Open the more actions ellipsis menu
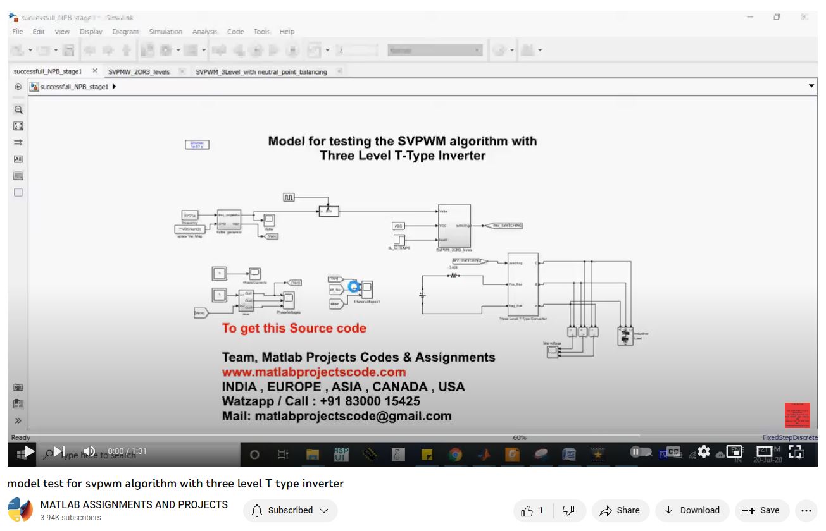Image resolution: width=826 pixels, height=531 pixels. (x=806, y=511)
